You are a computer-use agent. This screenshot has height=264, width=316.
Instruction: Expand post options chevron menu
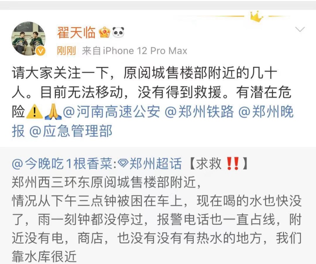click(300, 29)
